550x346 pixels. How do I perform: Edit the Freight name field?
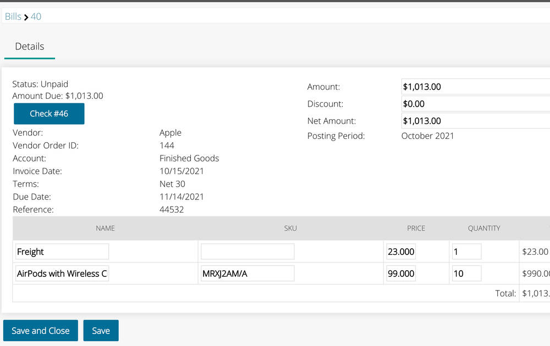(62, 252)
